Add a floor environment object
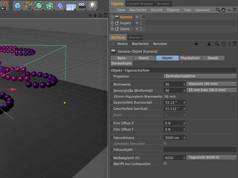Image resolution: width=238 pixels, height=178 pixels. [x=71, y=6]
